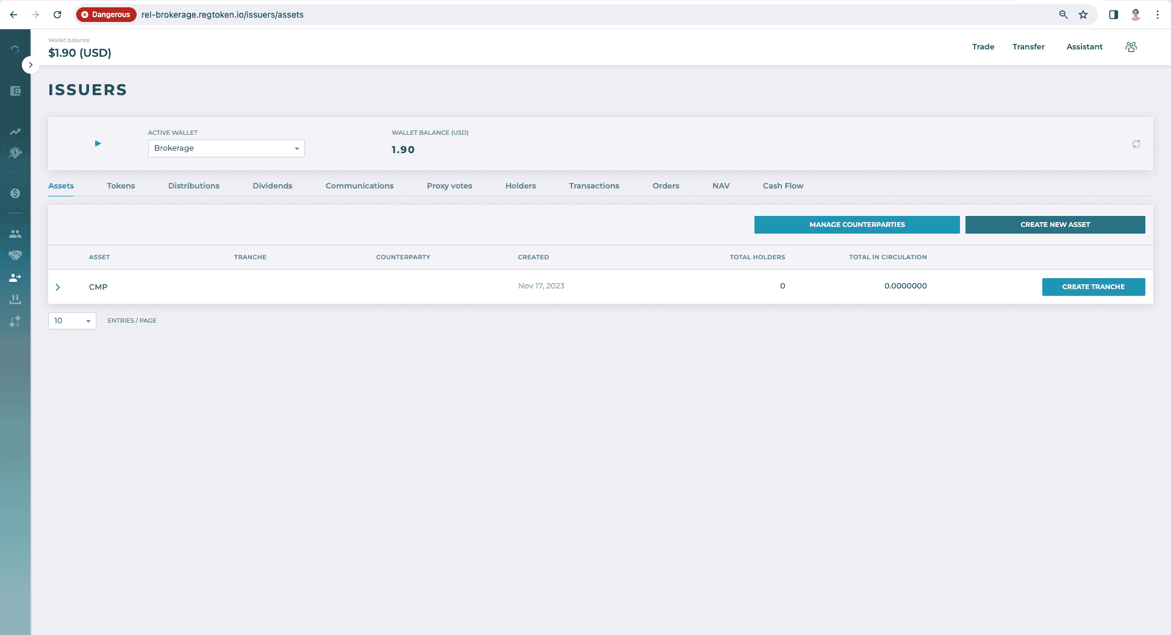Click Create Tranche for CMP

pos(1094,287)
